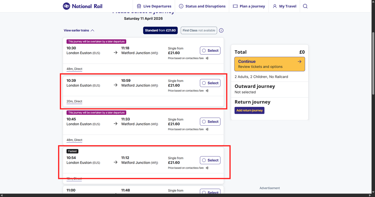
Task: Click Continue to review tickets and options
Action: pos(270,64)
